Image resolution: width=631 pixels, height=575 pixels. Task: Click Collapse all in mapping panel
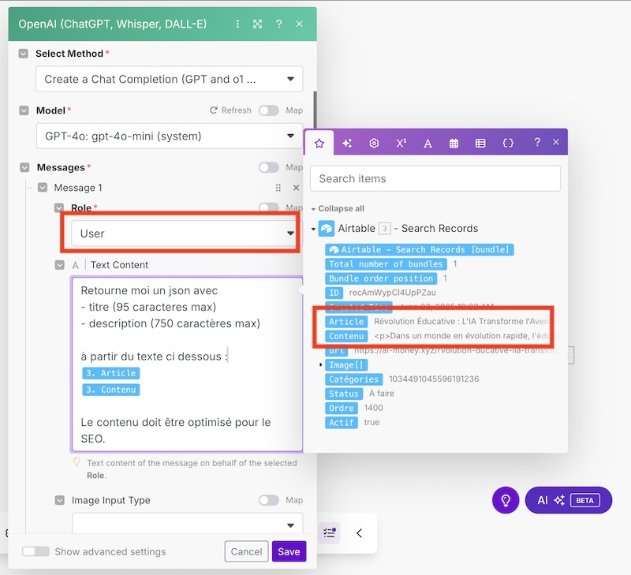pos(341,208)
